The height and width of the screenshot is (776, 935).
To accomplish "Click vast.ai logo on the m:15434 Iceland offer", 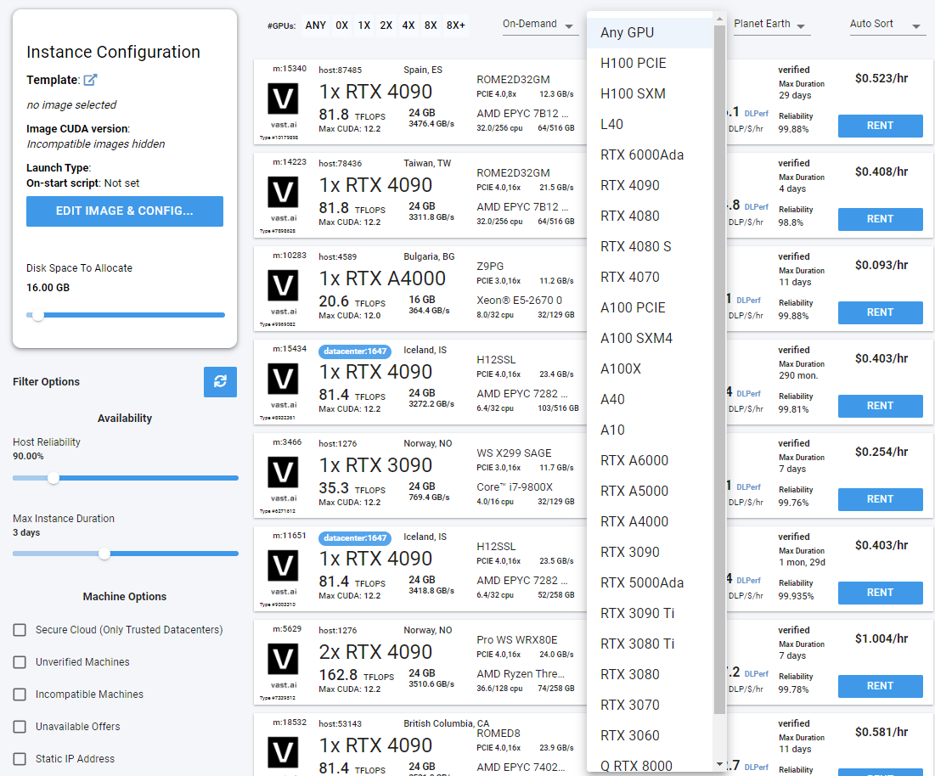I will point(283,379).
